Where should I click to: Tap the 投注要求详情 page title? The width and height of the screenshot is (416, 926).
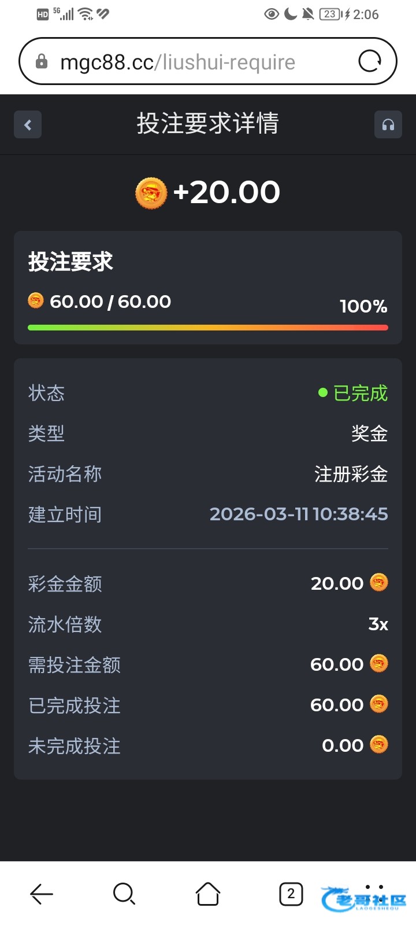208,124
